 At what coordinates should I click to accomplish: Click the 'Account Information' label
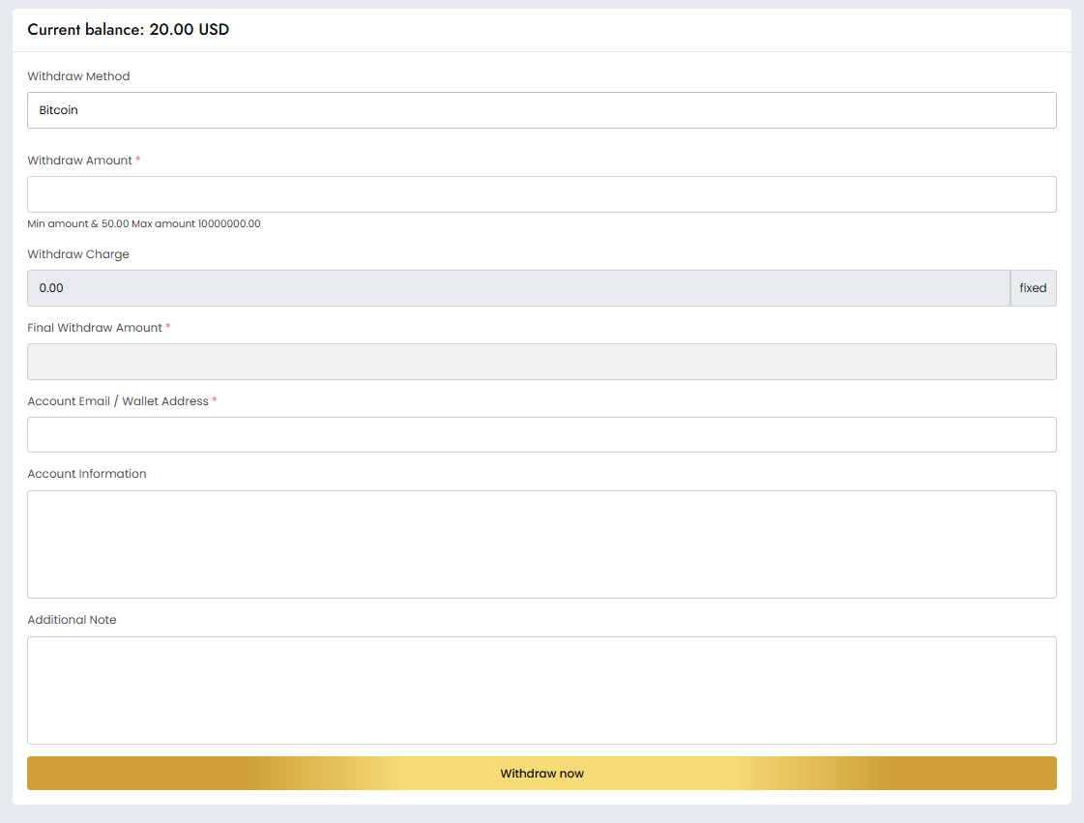[x=87, y=474]
